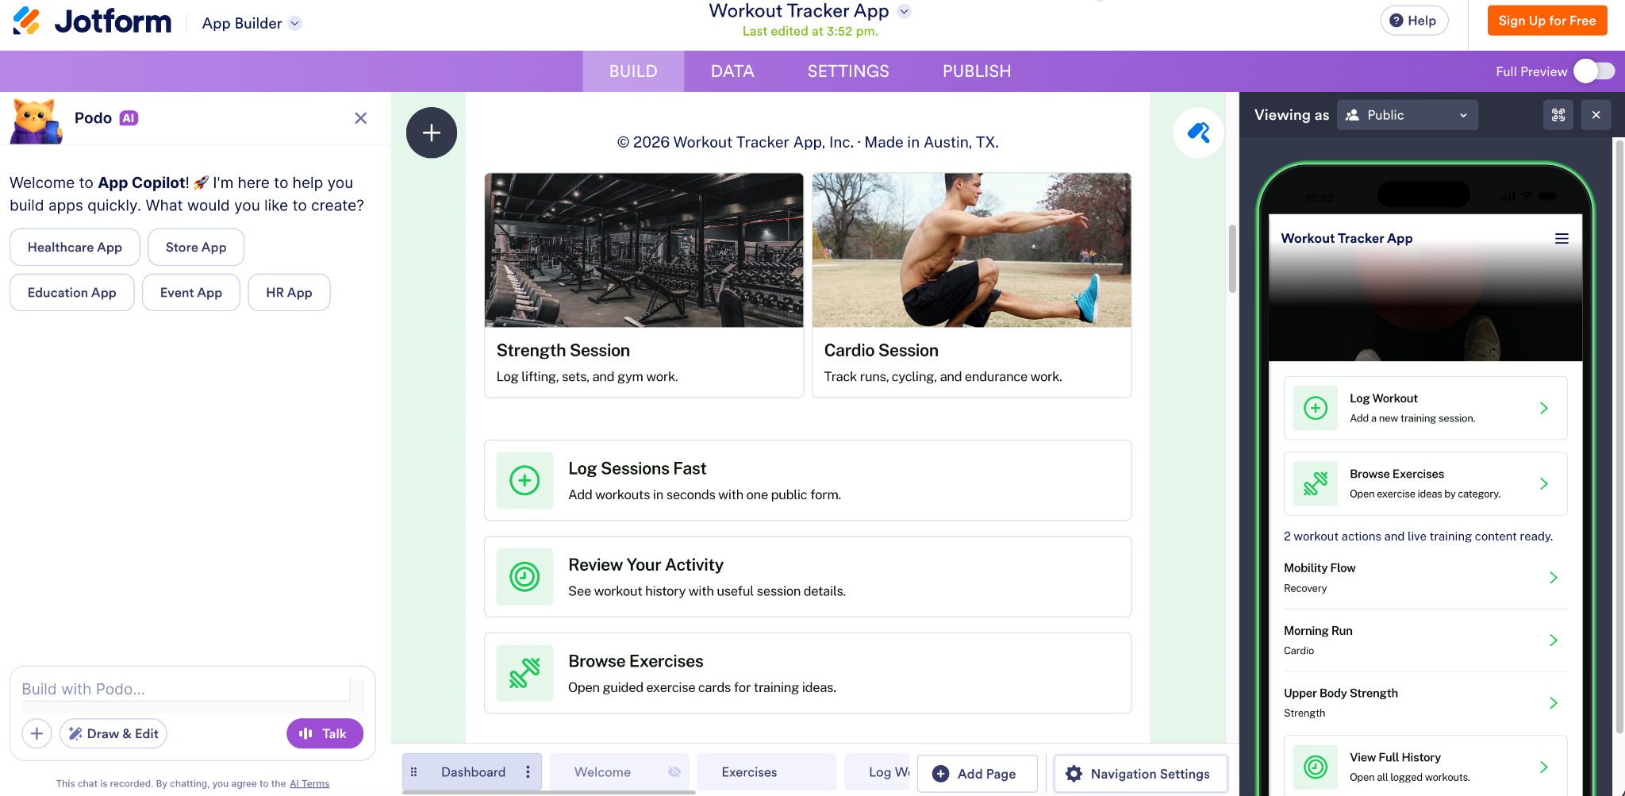The image size is (1625, 796).
Task: Expand the Workout Tracker App title dropdown
Action: (904, 11)
